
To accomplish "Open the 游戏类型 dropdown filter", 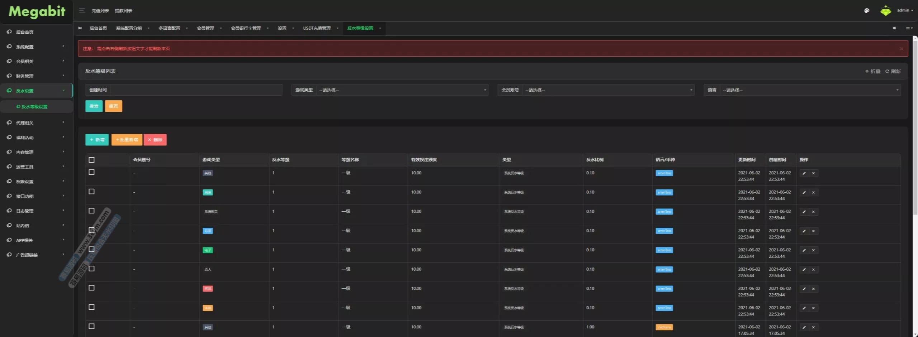I will click(x=402, y=90).
